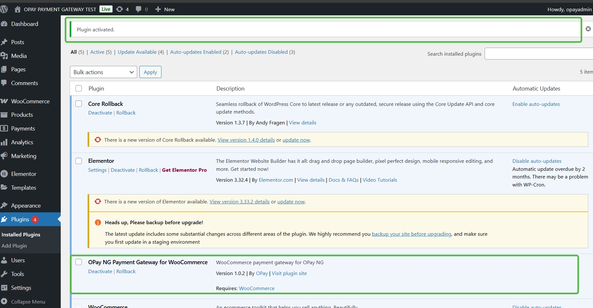Viewport: 593px width, 308px height.
Task: Open Templates from the sidebar
Action: click(x=23, y=187)
